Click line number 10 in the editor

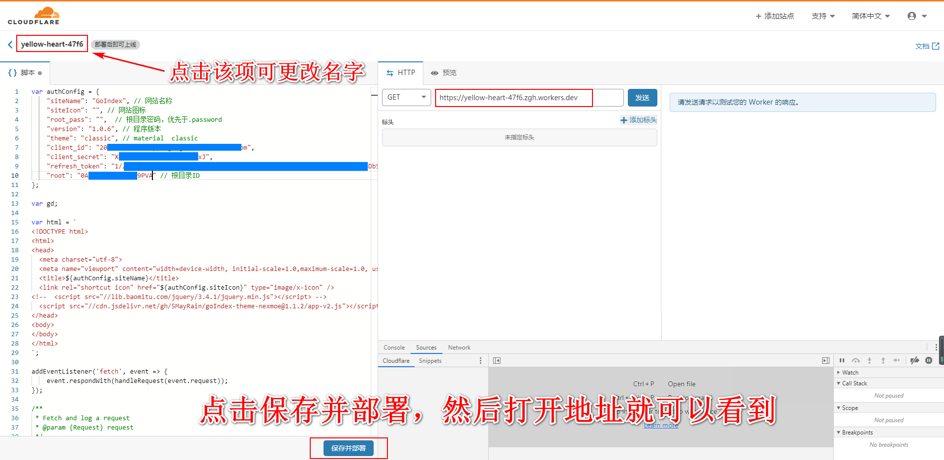[x=15, y=175]
